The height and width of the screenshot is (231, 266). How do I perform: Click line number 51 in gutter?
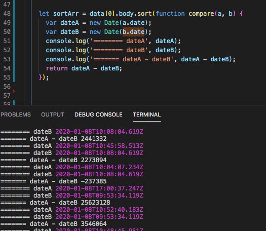tap(7, 41)
